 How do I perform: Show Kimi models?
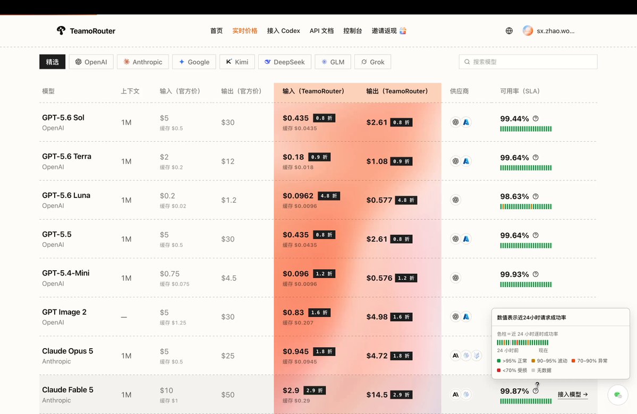coord(237,62)
